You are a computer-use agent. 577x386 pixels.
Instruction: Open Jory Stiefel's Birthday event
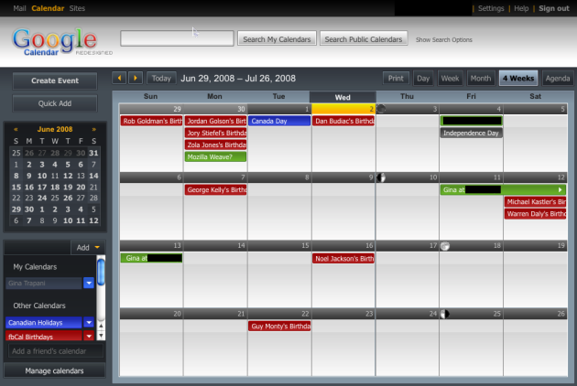click(x=215, y=133)
